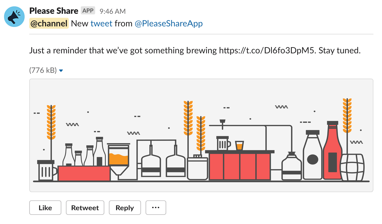Visit the @PleaseShareApp profile link
Screen dimensions: 382x224
click(x=169, y=24)
